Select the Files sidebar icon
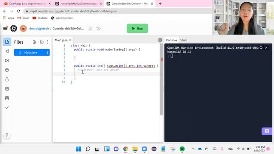This screenshot has height=154, width=274. tap(7, 42)
